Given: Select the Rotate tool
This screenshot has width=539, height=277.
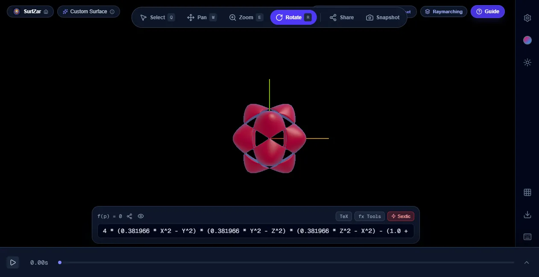Looking at the screenshot, I should (x=293, y=18).
